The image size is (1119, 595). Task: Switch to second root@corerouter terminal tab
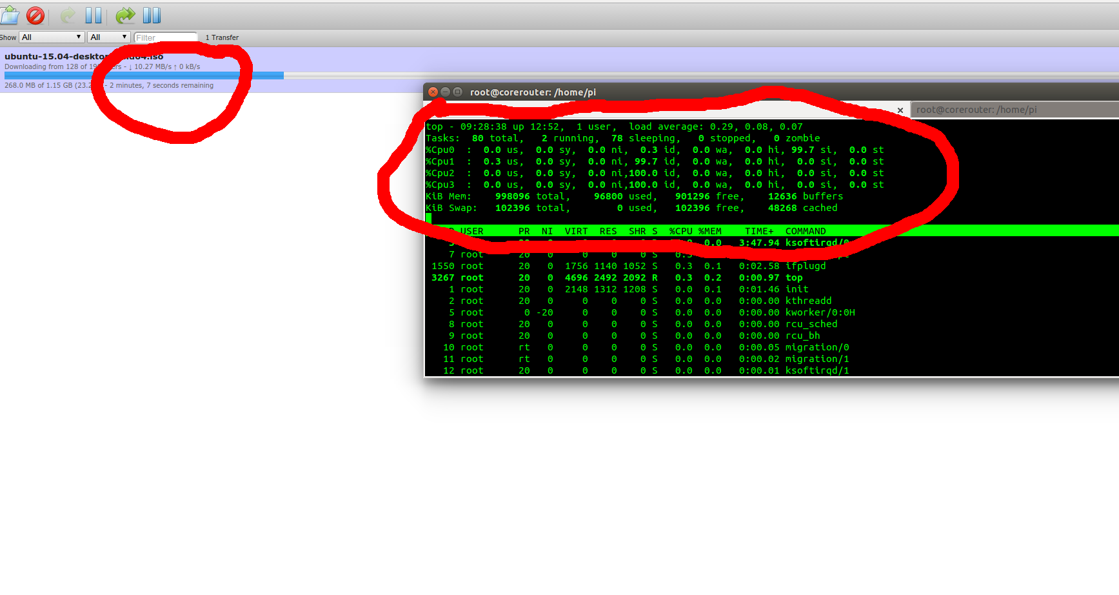pos(1015,110)
